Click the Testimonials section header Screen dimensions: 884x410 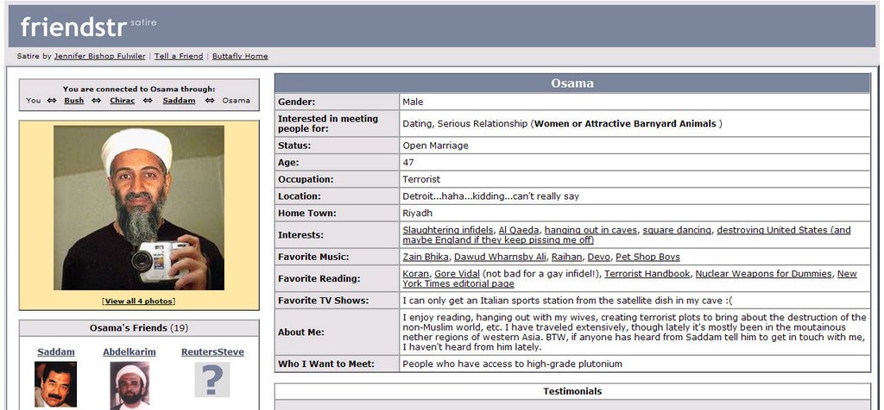click(x=572, y=391)
